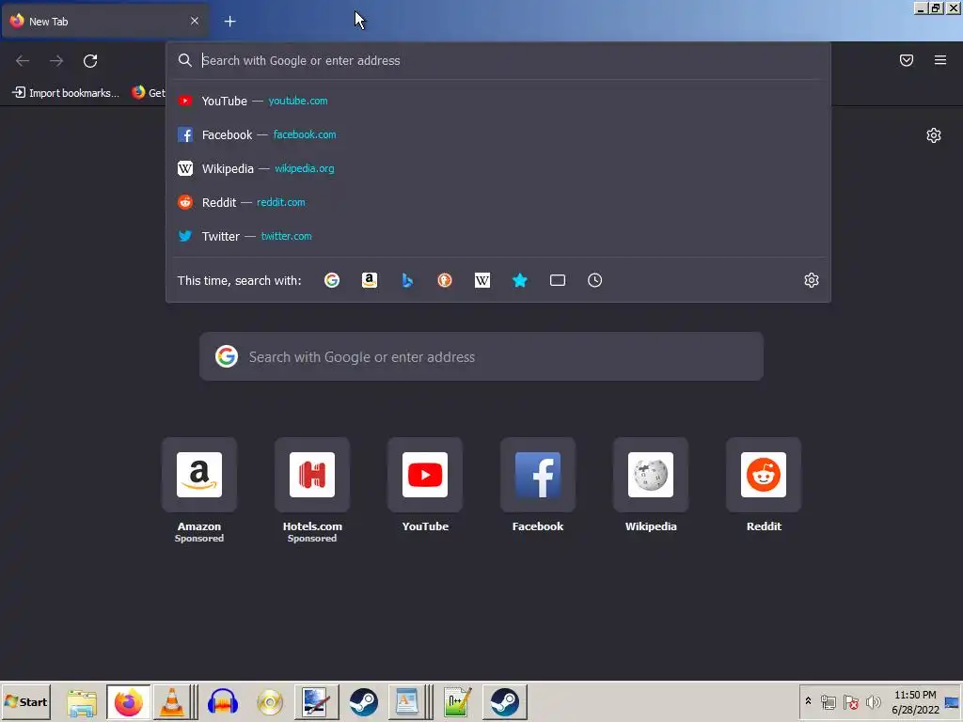This screenshot has height=722, width=963.
Task: Click the Windows Start button
Action: 25,702
